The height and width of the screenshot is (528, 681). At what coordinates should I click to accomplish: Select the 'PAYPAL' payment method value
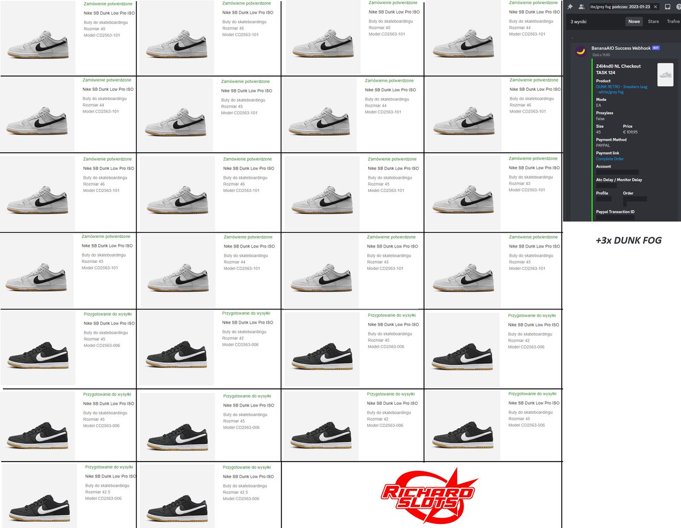click(603, 145)
